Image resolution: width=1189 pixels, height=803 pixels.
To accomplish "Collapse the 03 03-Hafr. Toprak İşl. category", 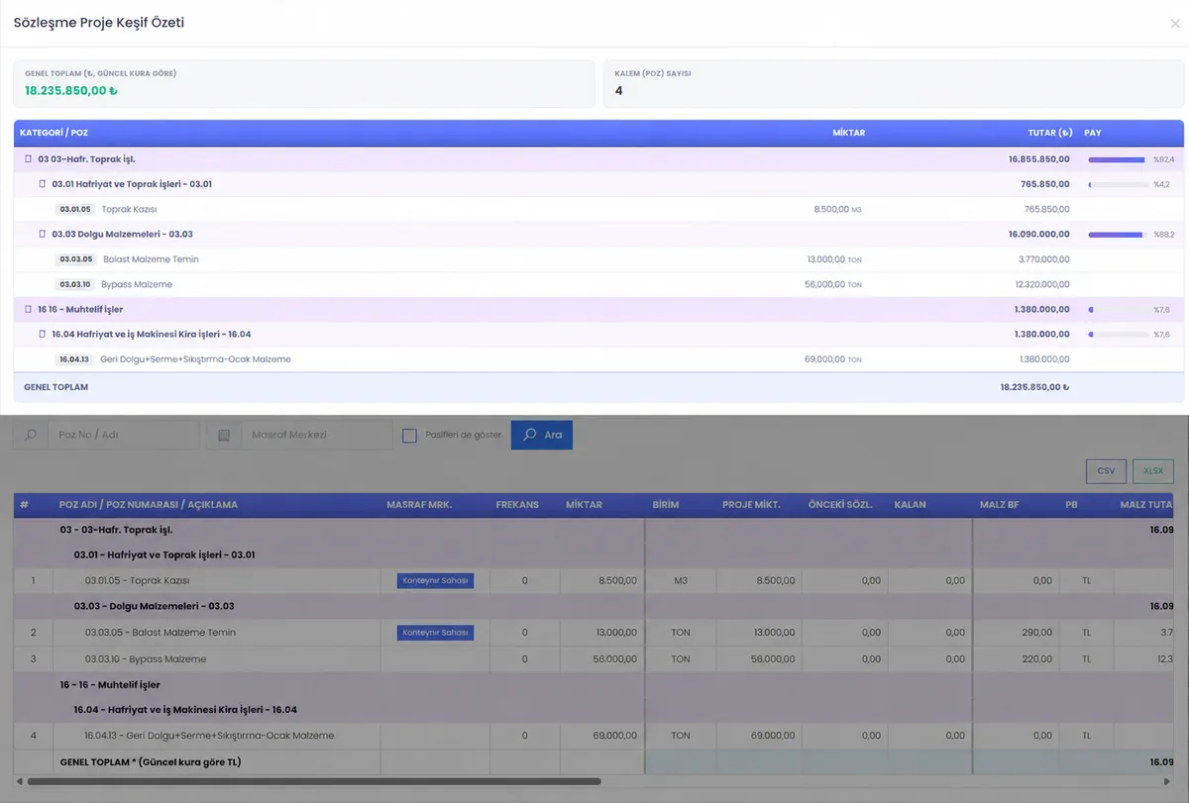I will click(x=29, y=159).
